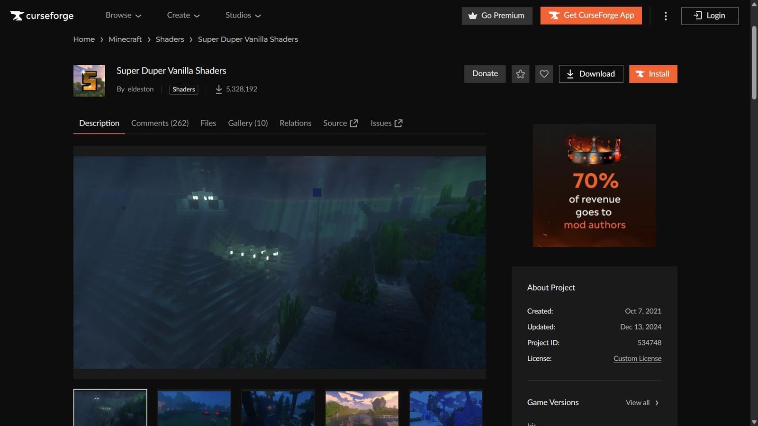Click the Custom License link

[637, 358]
